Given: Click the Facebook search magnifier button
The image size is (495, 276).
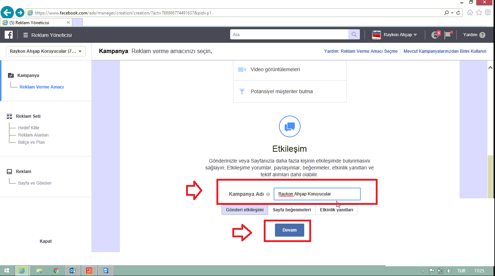Looking at the screenshot, I should 354,35.
